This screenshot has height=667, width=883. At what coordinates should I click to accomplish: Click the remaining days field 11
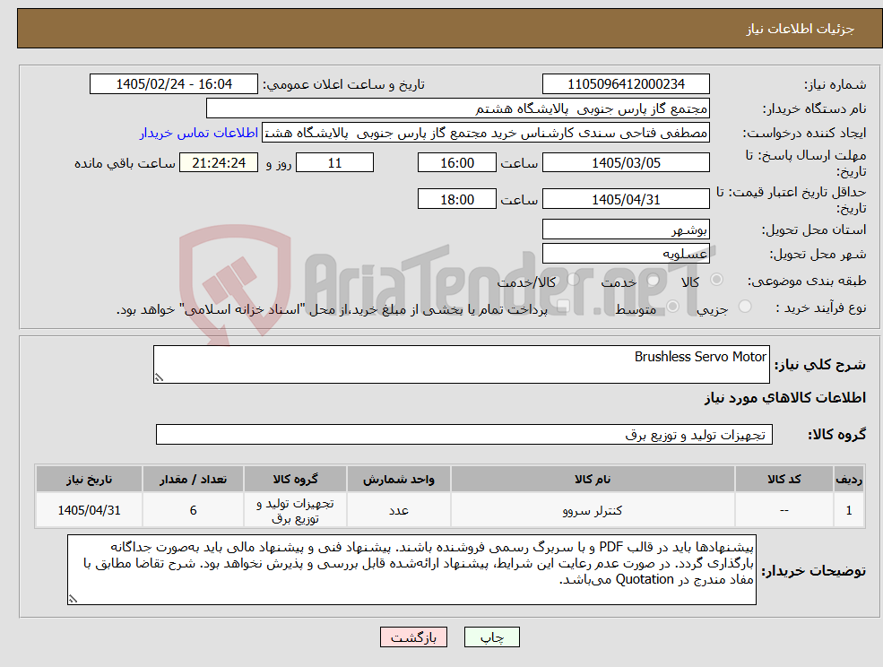(x=334, y=163)
